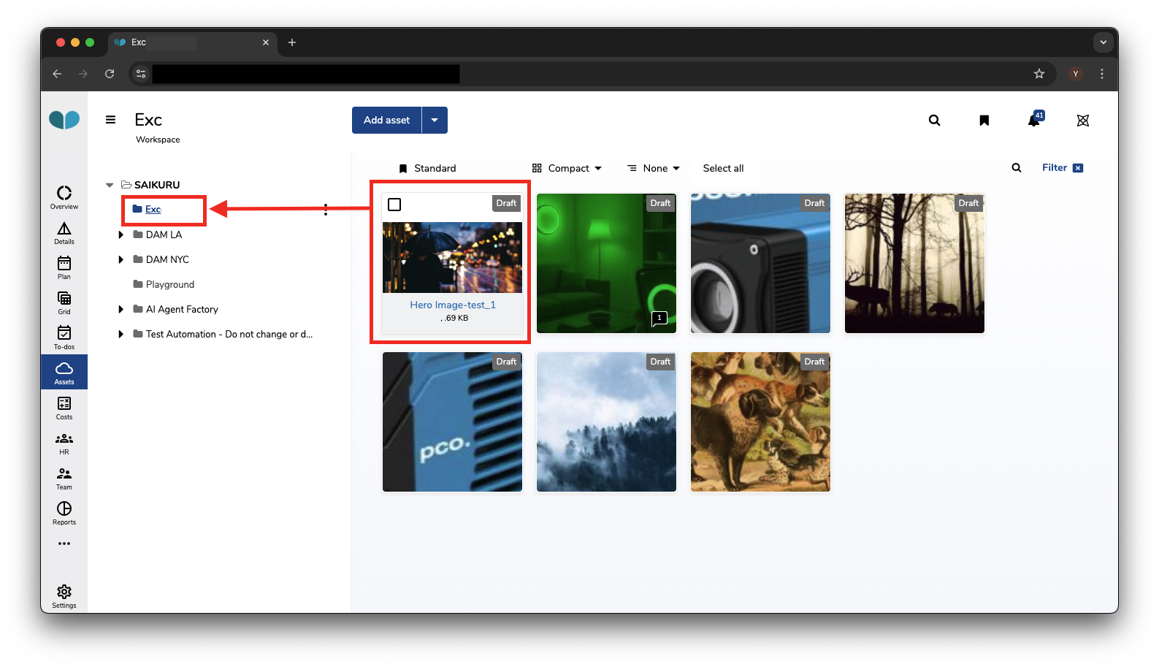Viewport: 1159px width, 667px height.
Task: Open the None grouping dropdown
Action: pyautogui.click(x=654, y=168)
